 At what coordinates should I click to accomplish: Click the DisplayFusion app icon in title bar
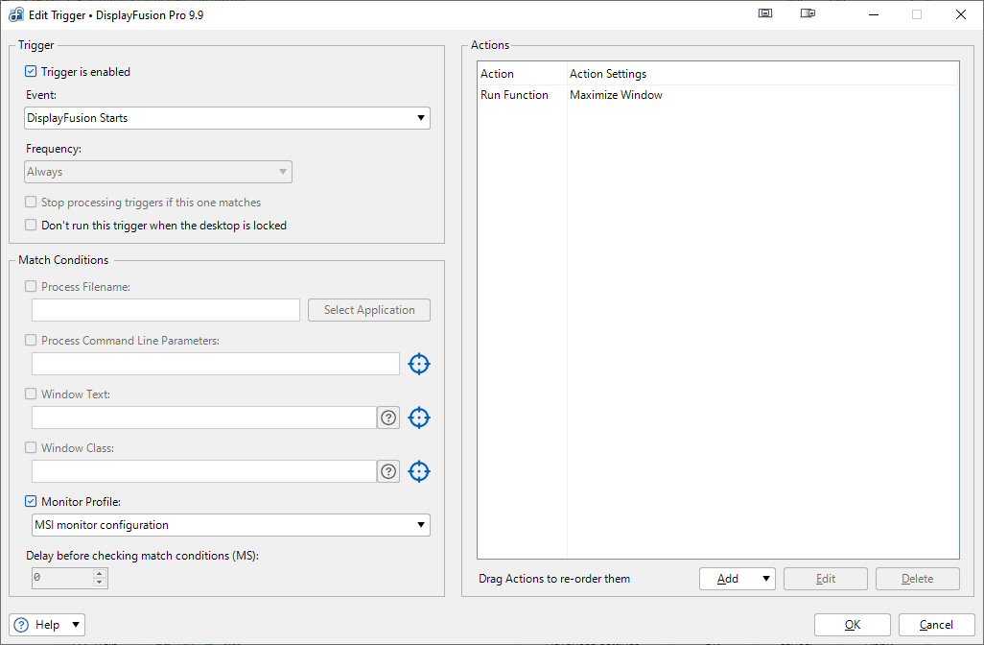[x=16, y=15]
